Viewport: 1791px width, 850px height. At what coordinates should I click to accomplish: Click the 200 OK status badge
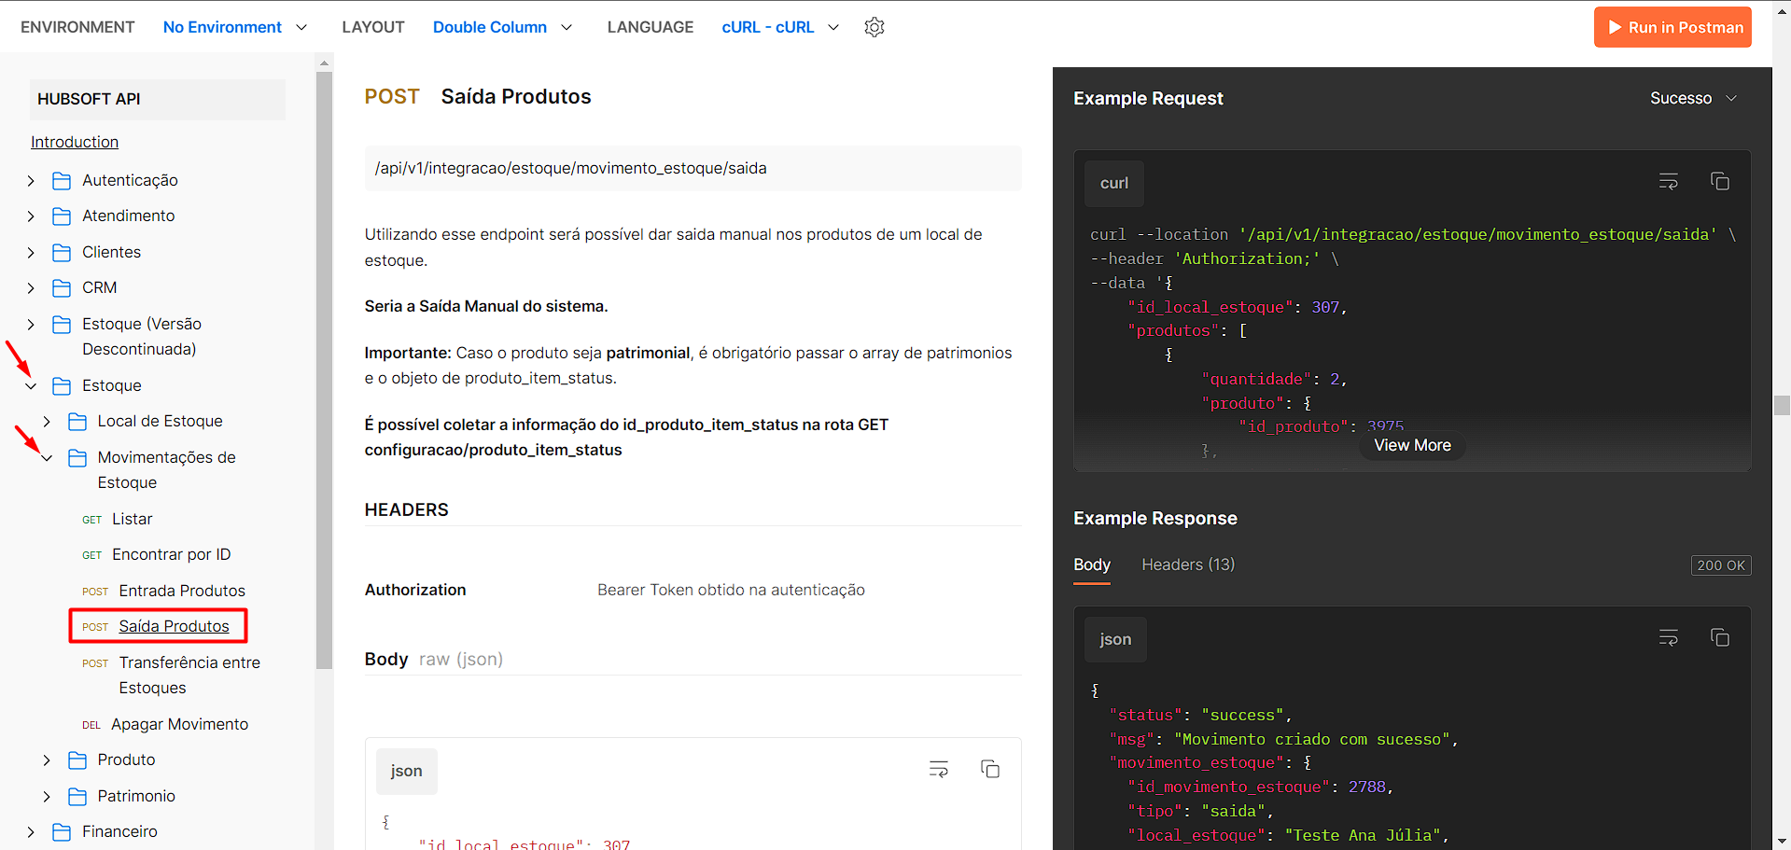coord(1720,565)
